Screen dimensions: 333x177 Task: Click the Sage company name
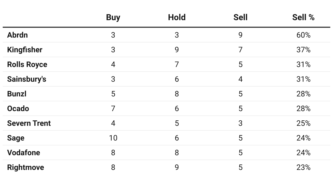coord(16,138)
